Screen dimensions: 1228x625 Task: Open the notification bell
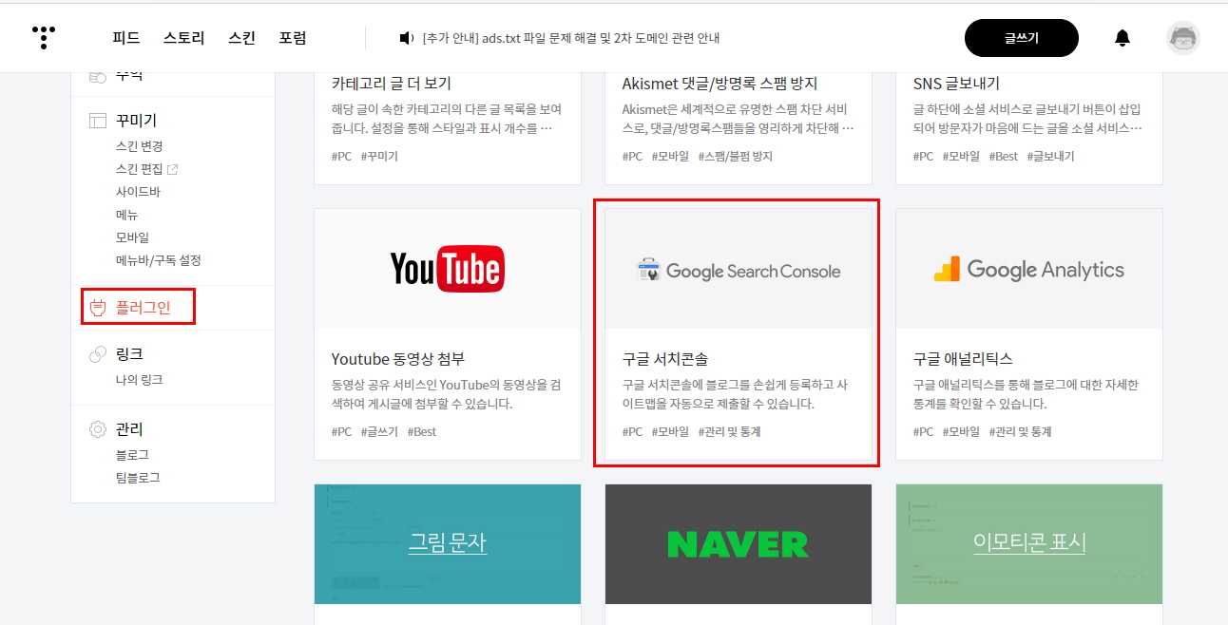(1122, 37)
